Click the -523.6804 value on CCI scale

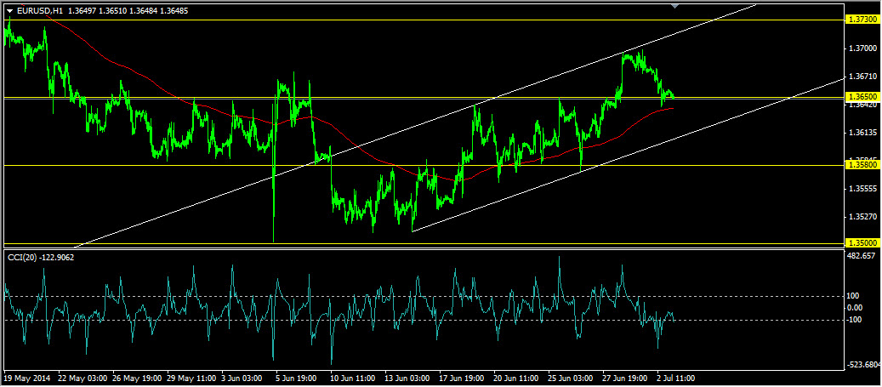[865, 365]
